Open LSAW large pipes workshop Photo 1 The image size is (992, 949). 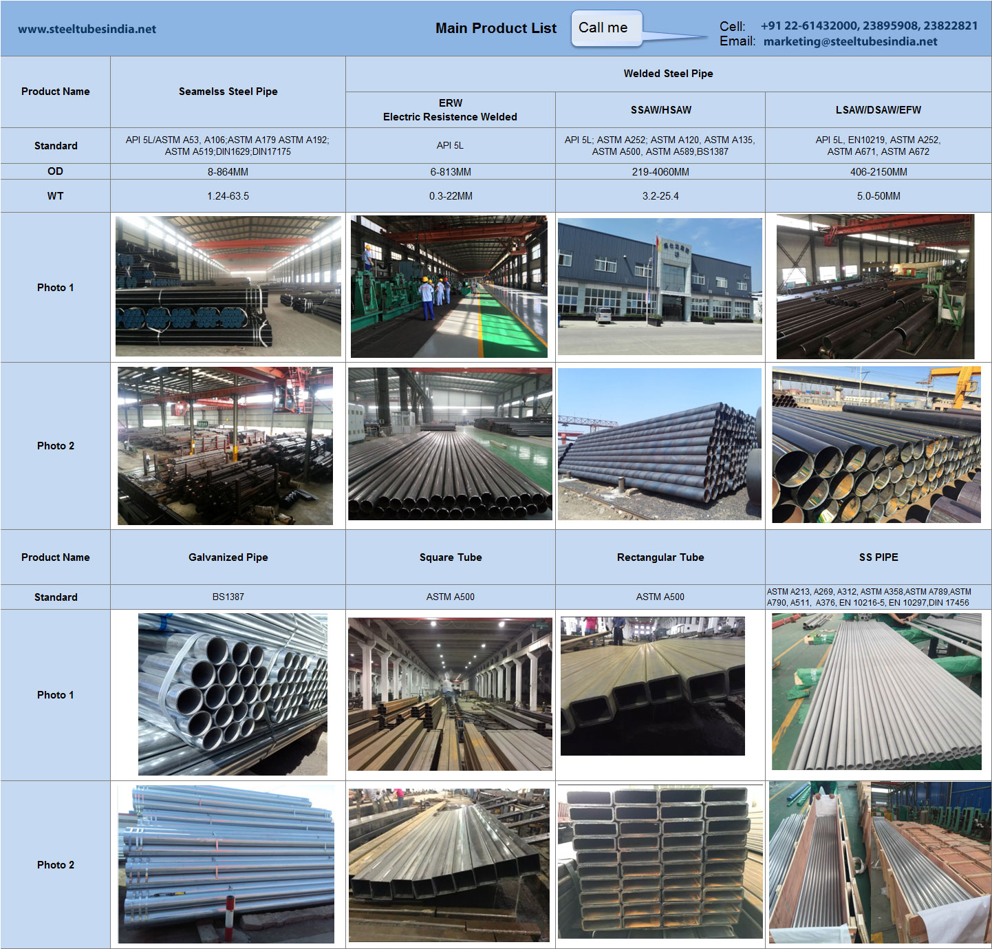tap(875, 286)
